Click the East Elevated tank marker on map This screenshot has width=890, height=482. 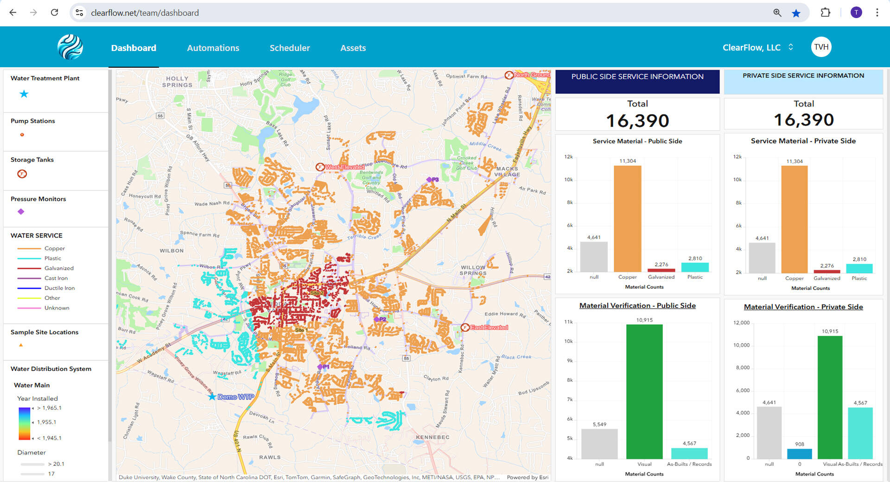coord(465,327)
